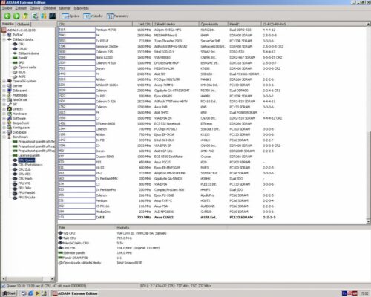Switch to the Nabídka tab
Viewport: 371px width, 297px height.
click(x=8, y=24)
